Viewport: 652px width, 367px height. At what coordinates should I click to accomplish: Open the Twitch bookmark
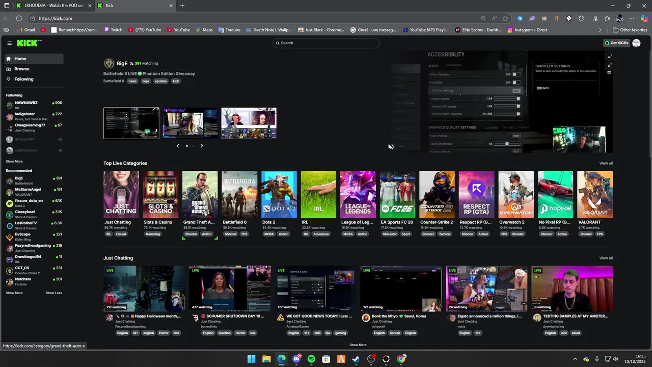point(114,30)
